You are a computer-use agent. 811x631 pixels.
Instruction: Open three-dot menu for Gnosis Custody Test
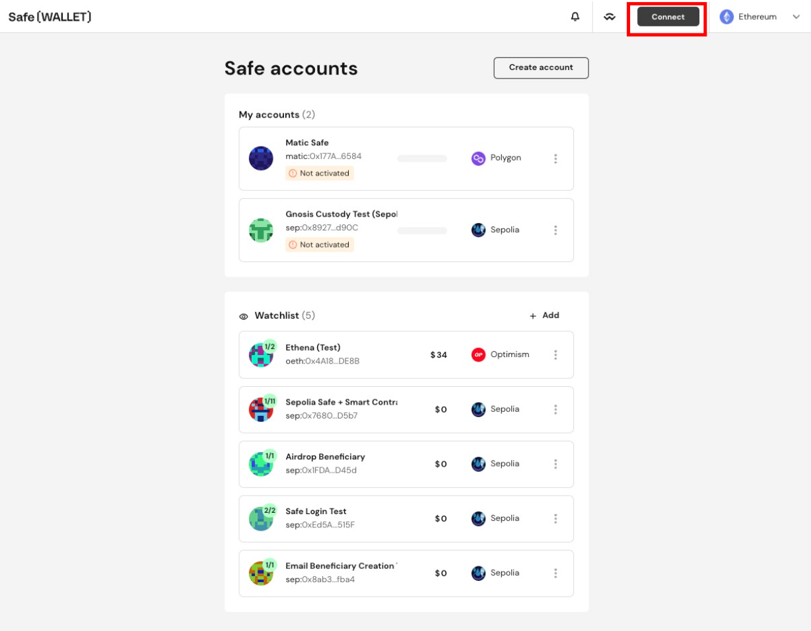(x=555, y=230)
